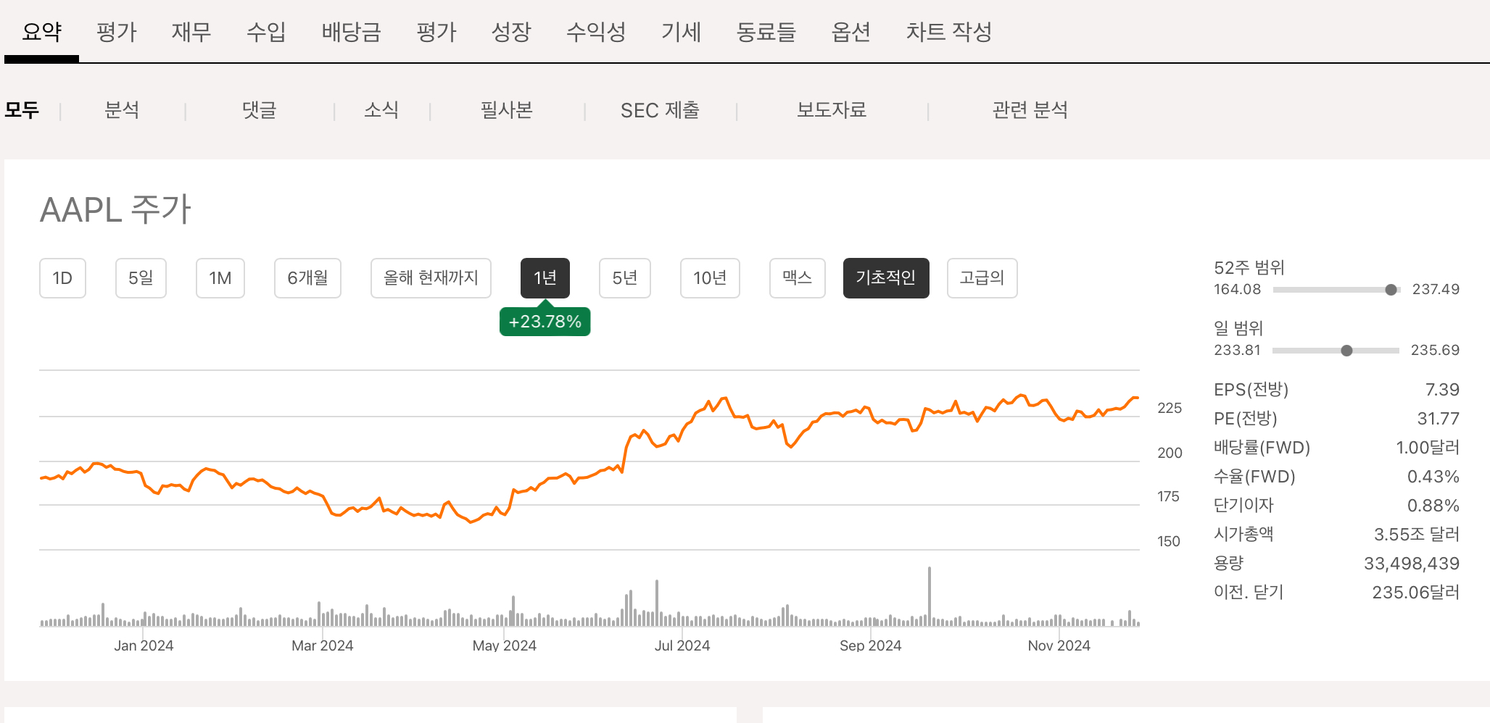Open the 요약 summary tab
The height and width of the screenshot is (723, 1490).
41,32
